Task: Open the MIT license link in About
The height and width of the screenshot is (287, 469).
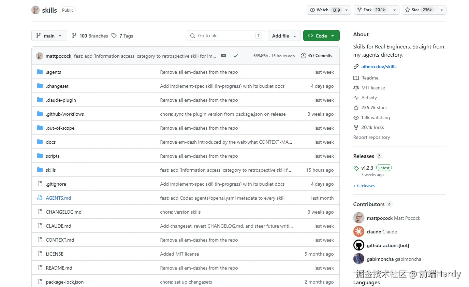Action: click(x=373, y=88)
